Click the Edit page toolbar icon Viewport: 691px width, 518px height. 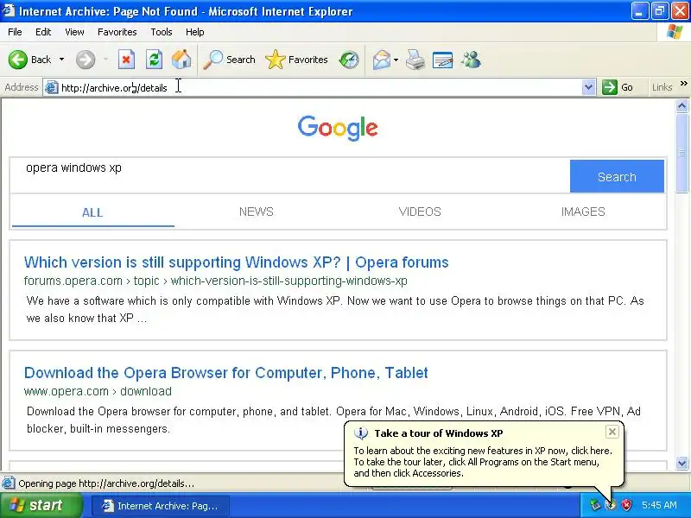pos(442,60)
